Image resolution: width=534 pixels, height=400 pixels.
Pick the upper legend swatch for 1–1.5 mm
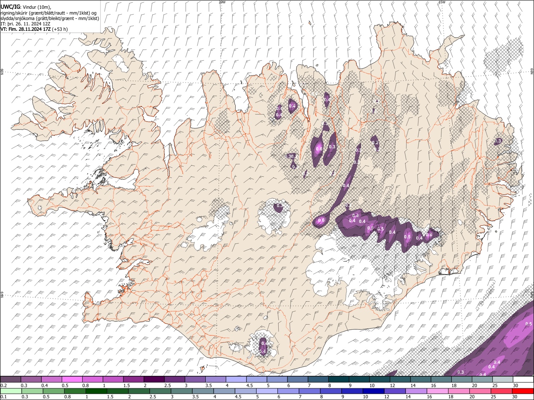click(113, 379)
